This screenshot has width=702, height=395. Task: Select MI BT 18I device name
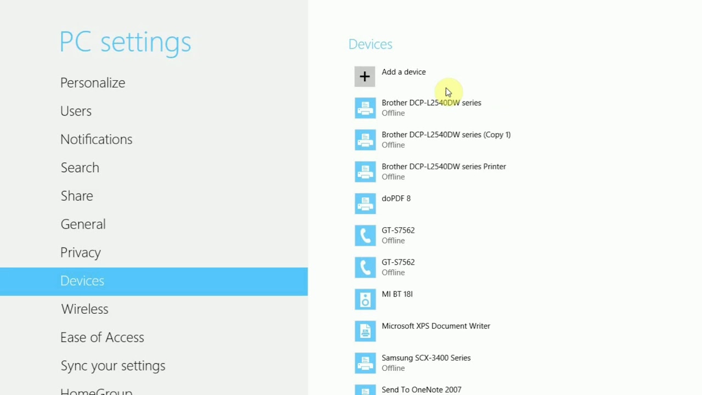click(x=397, y=294)
